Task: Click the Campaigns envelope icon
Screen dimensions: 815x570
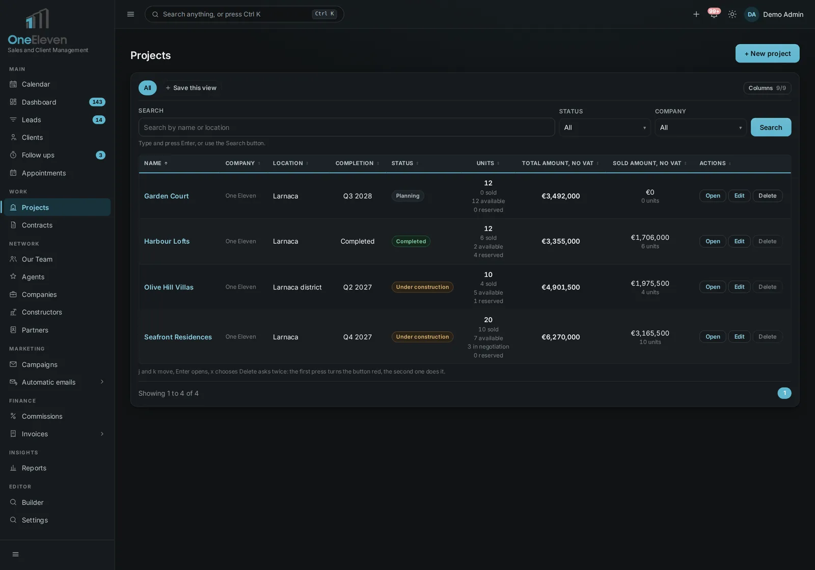Action: pyautogui.click(x=13, y=364)
